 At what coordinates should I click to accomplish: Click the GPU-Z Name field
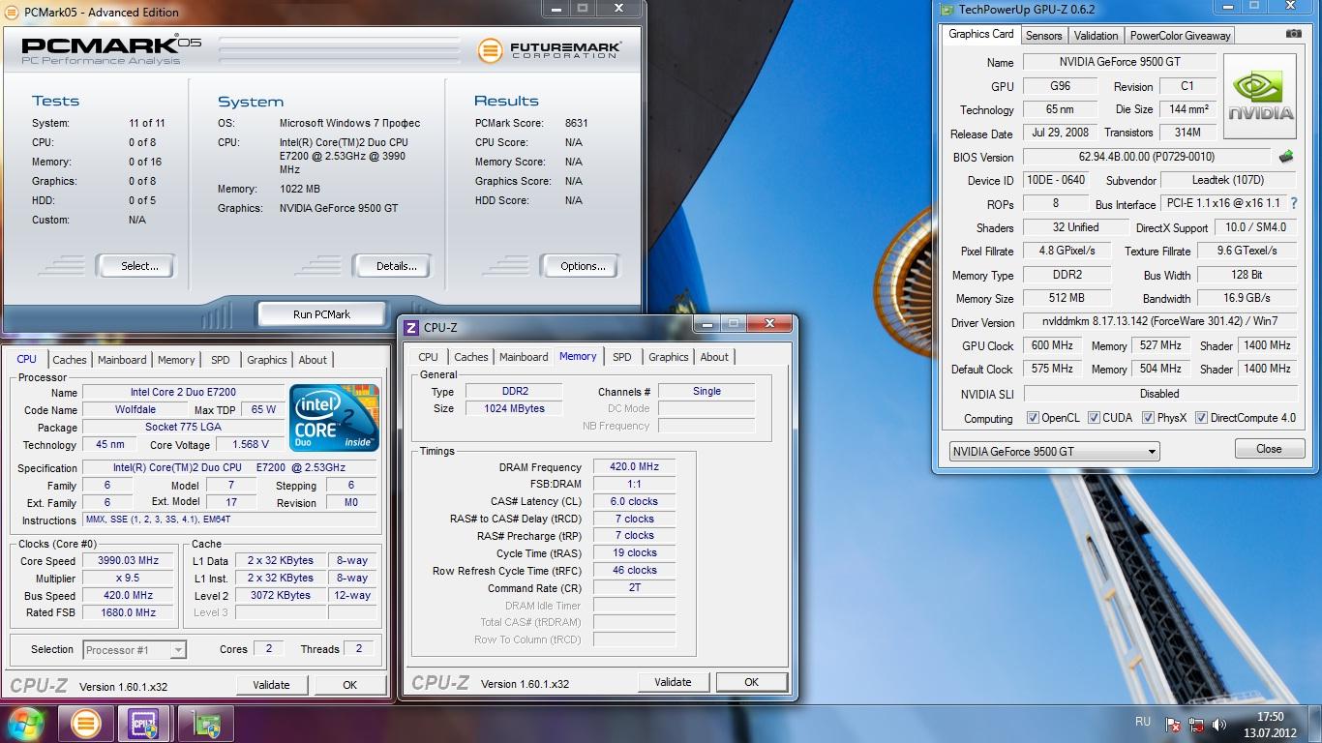click(x=1120, y=62)
